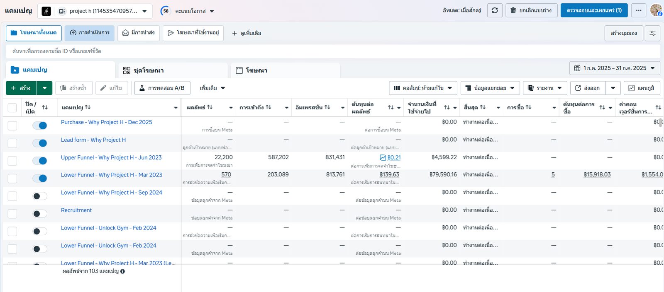
Task: Click the chart icon beside ฿0.21
Action: point(383,158)
